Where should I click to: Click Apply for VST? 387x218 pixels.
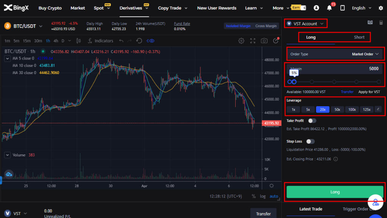tap(369, 92)
